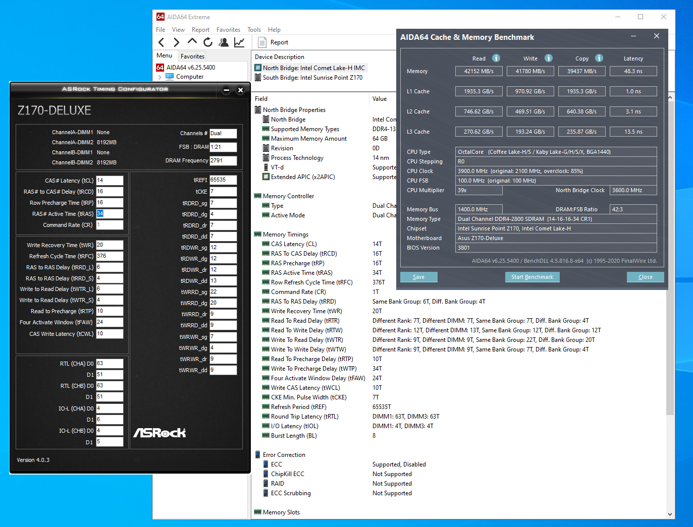Screen dimensions: 693x527
Task: Click the ChipKill ECC row icon
Action: pos(266,474)
